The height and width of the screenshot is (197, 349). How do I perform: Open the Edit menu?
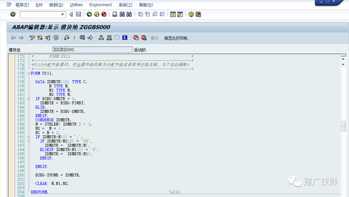pyautogui.click(x=39, y=5)
